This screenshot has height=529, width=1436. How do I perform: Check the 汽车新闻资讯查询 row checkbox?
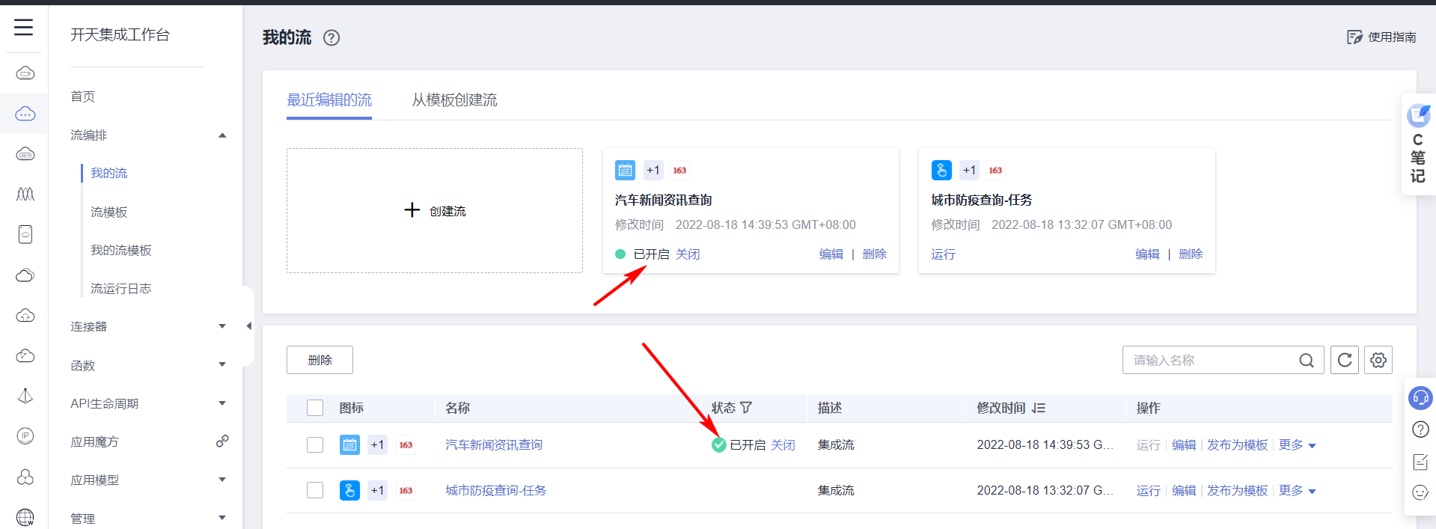[315, 444]
